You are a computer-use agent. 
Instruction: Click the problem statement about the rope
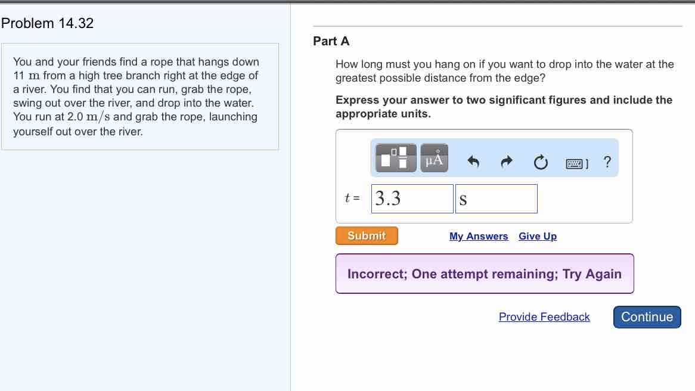pyautogui.click(x=136, y=97)
